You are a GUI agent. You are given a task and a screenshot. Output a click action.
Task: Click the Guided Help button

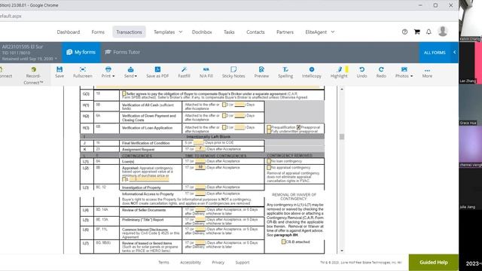coord(434,263)
